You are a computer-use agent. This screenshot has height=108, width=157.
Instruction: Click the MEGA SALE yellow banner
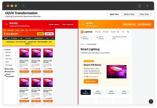tap(29, 43)
